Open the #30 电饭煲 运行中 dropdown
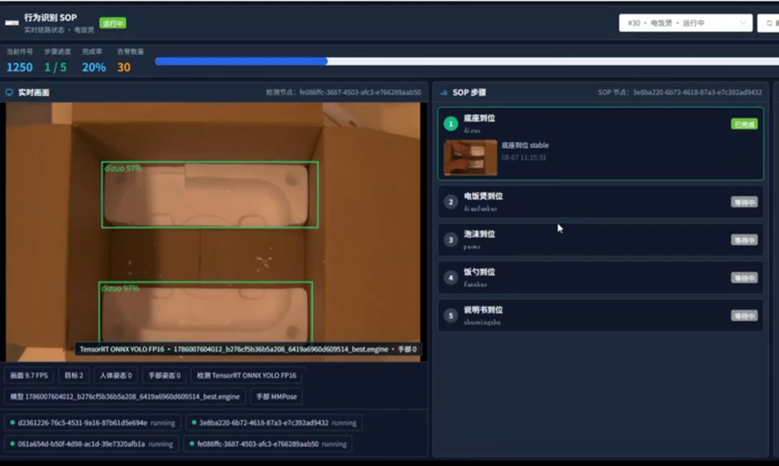Viewport: 779px width, 466px height. click(685, 23)
